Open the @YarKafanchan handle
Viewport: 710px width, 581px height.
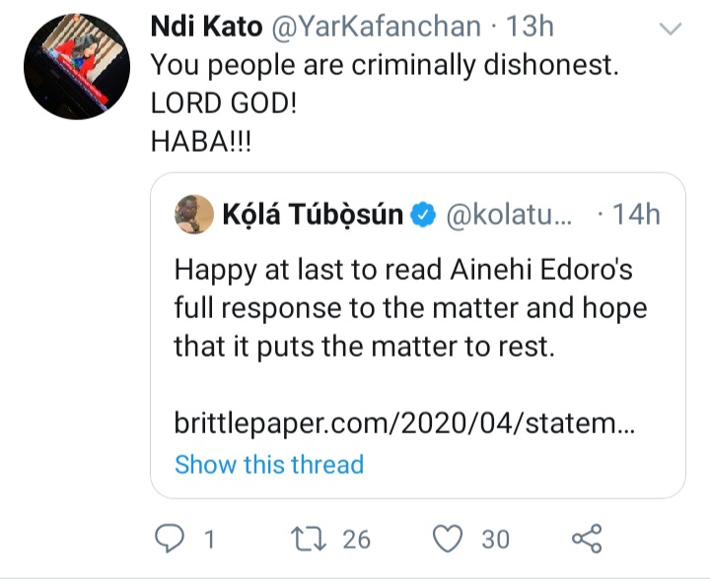click(376, 27)
